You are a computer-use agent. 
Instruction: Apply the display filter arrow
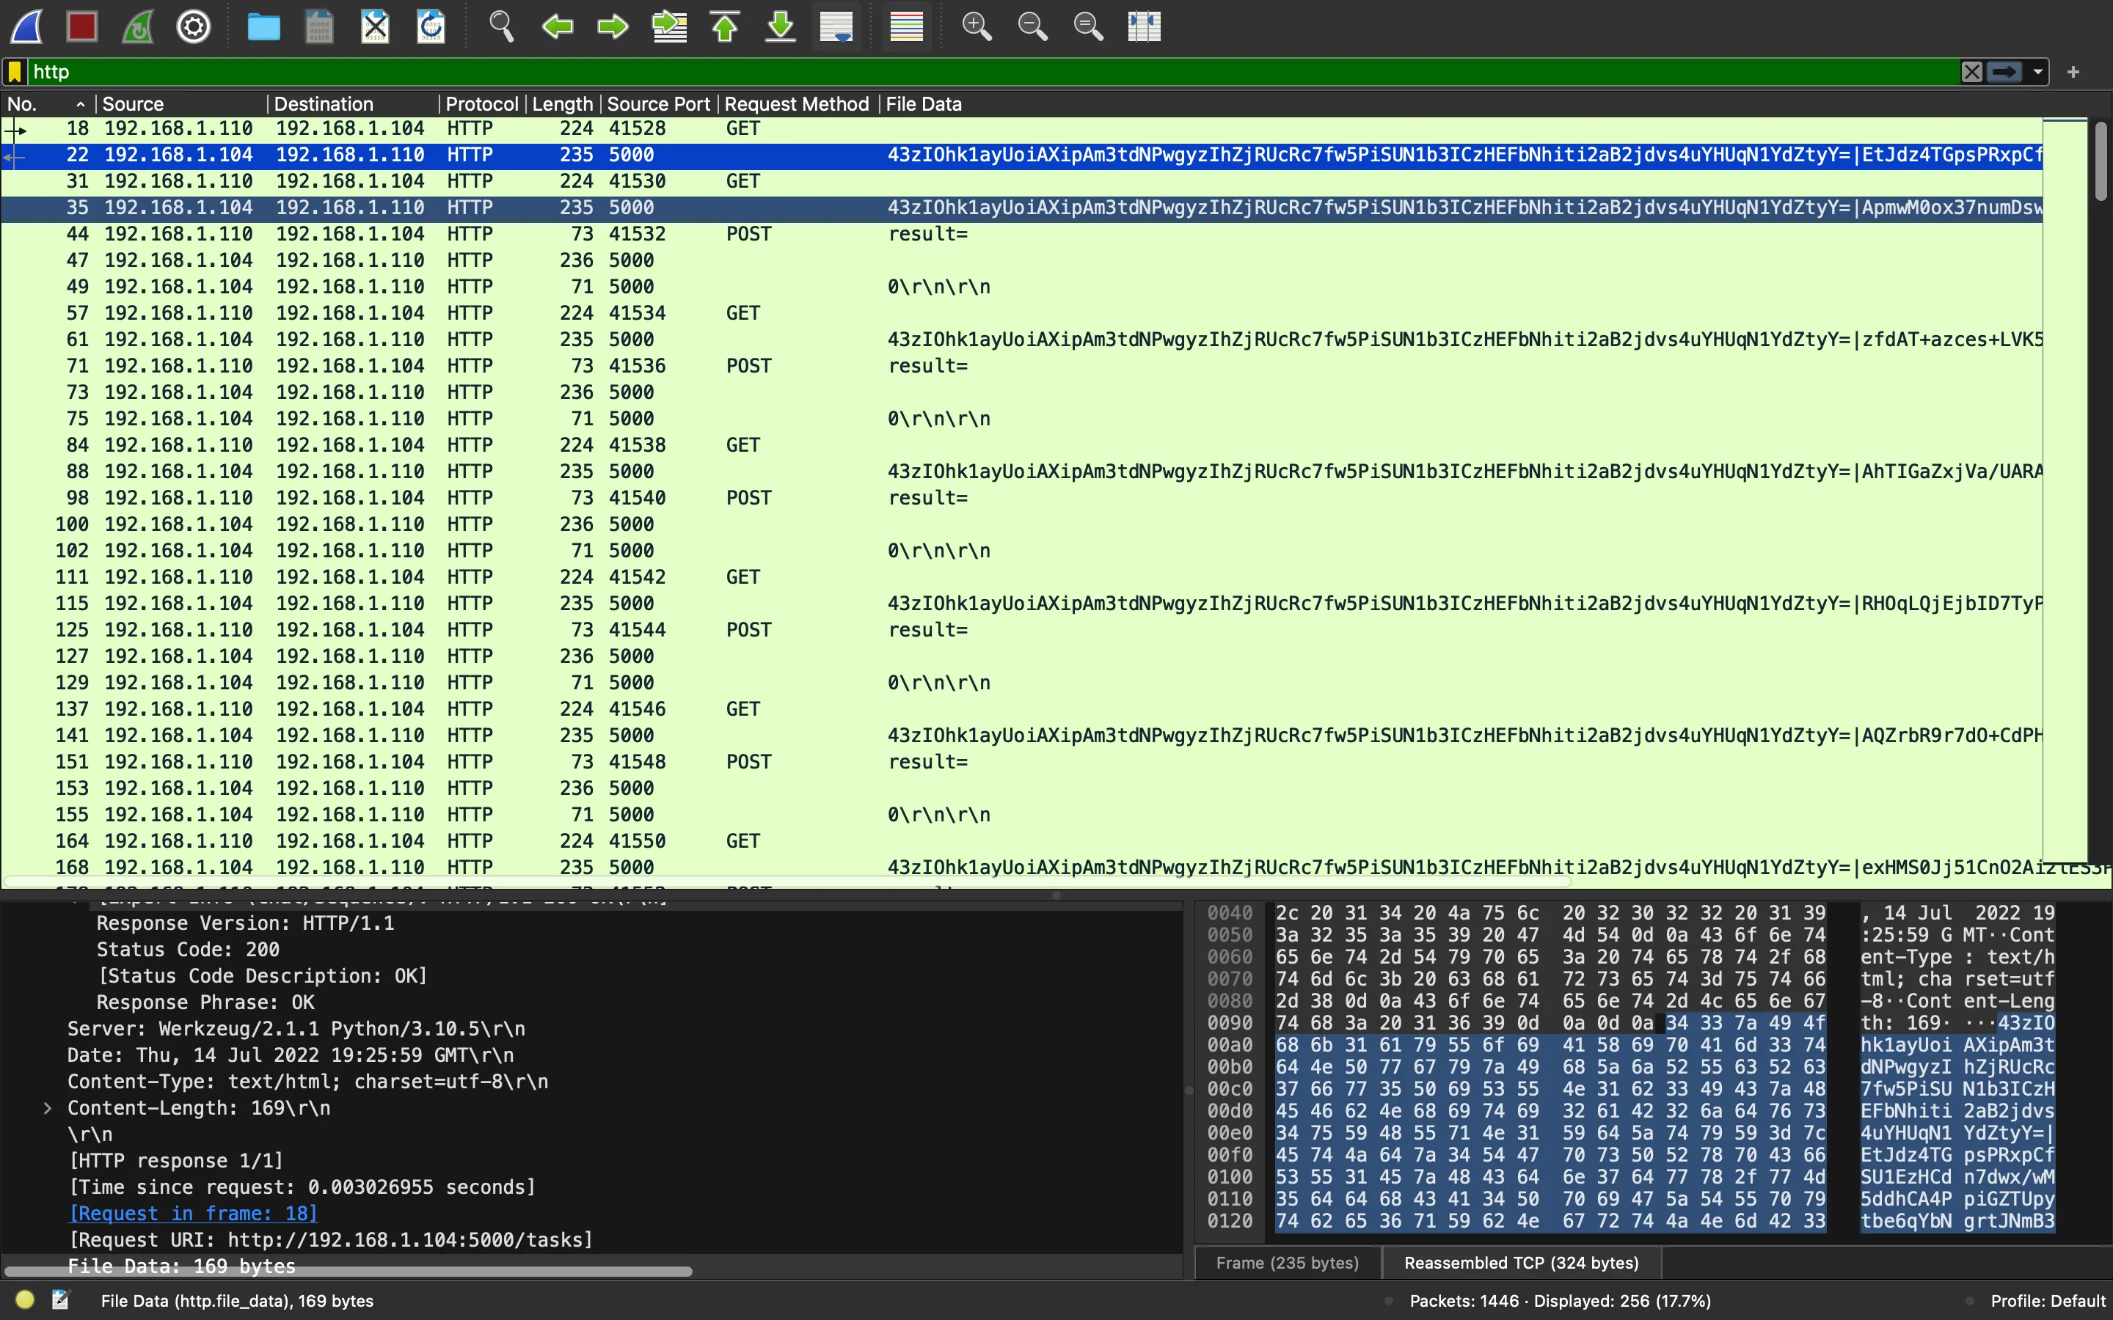coord(2004,72)
